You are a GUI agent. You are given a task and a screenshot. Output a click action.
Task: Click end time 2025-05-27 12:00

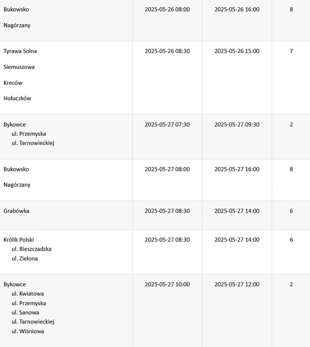[x=237, y=284]
